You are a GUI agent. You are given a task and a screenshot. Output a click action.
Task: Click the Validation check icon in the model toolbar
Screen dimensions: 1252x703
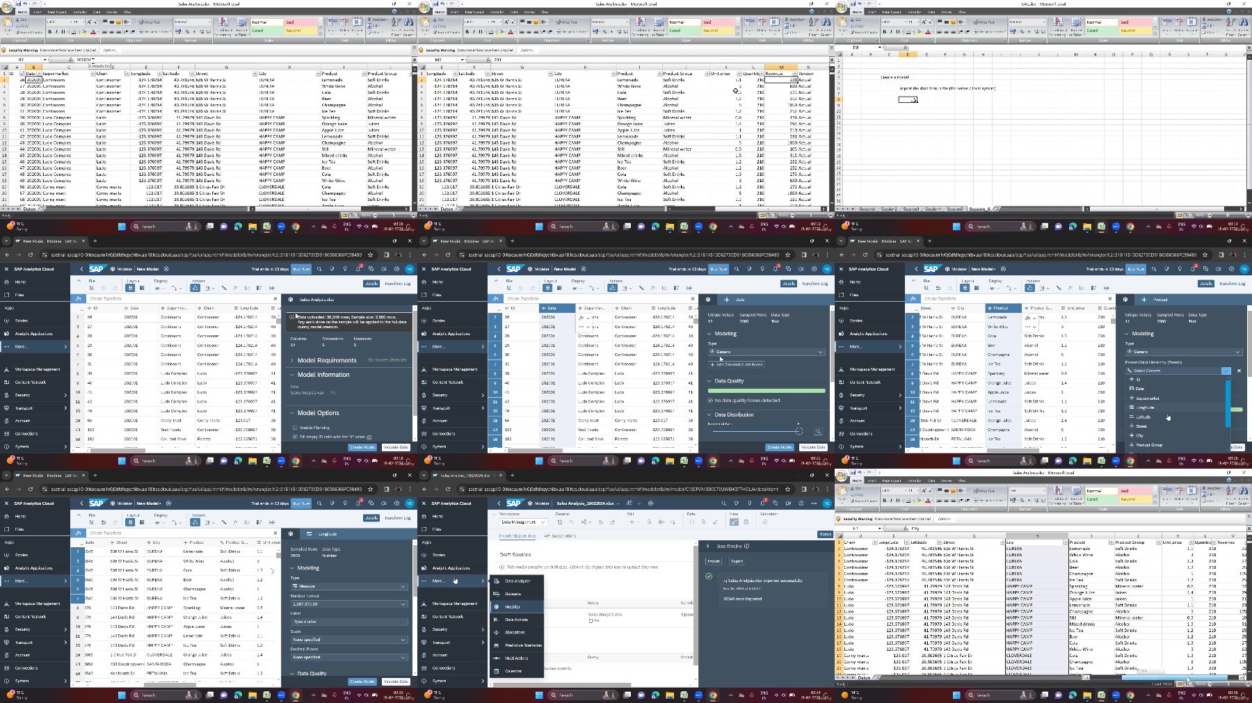(x=764, y=522)
